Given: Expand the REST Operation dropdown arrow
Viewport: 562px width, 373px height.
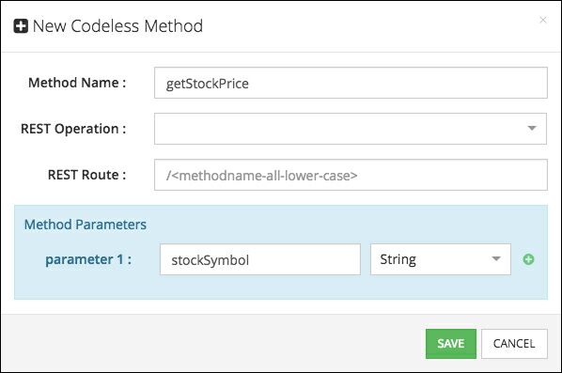Looking at the screenshot, I should [x=532, y=129].
